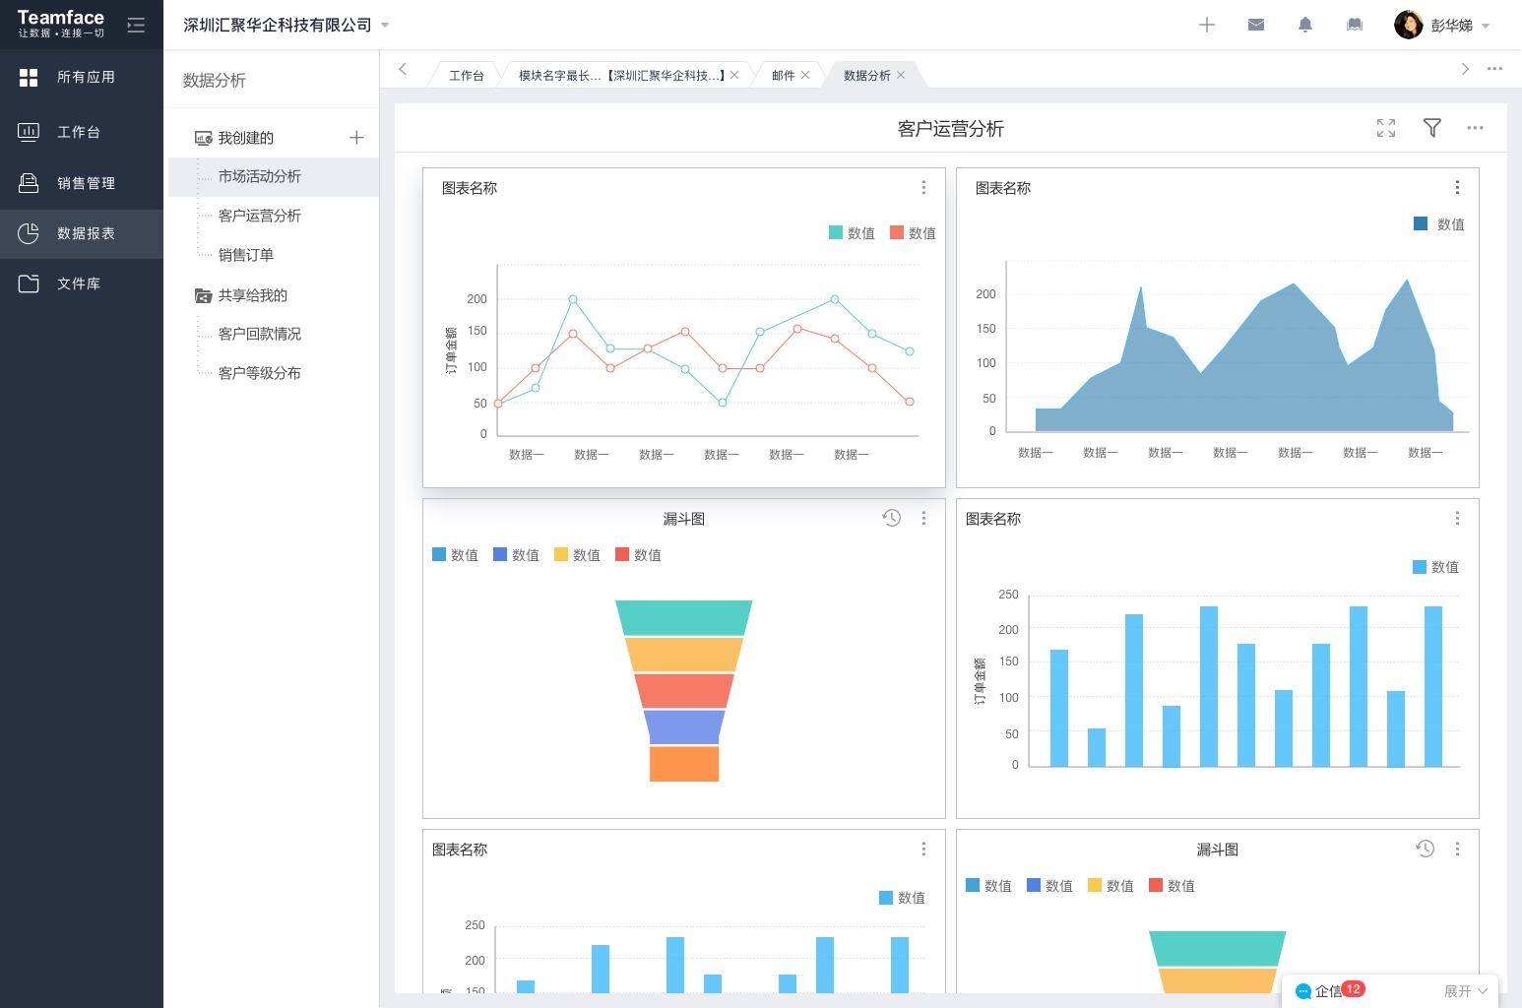Select 销售订单 in the report tree
The height and width of the screenshot is (1008, 1522).
[x=246, y=255]
